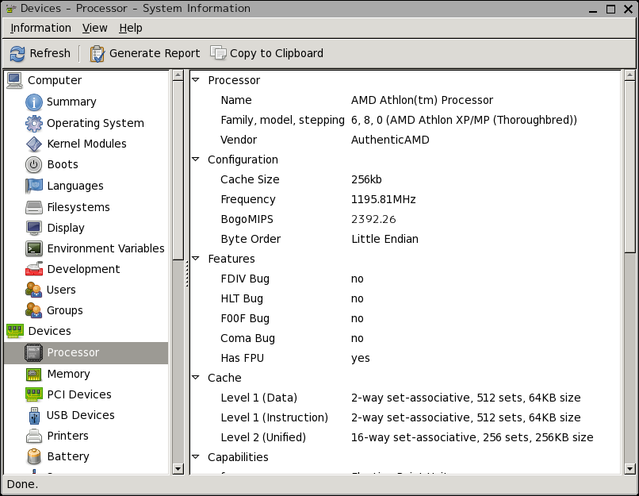Screen dimensions: 639x496
Task: Click details pane scrollbar up arrow
Action: (x=629, y=75)
